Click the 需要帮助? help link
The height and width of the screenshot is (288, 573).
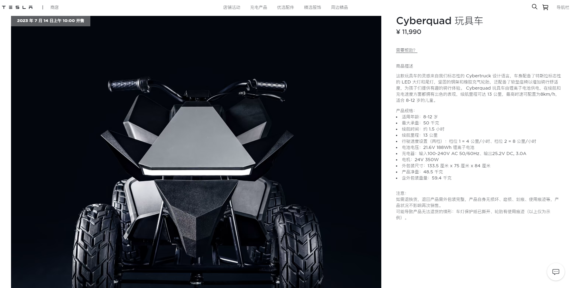pyautogui.click(x=406, y=50)
